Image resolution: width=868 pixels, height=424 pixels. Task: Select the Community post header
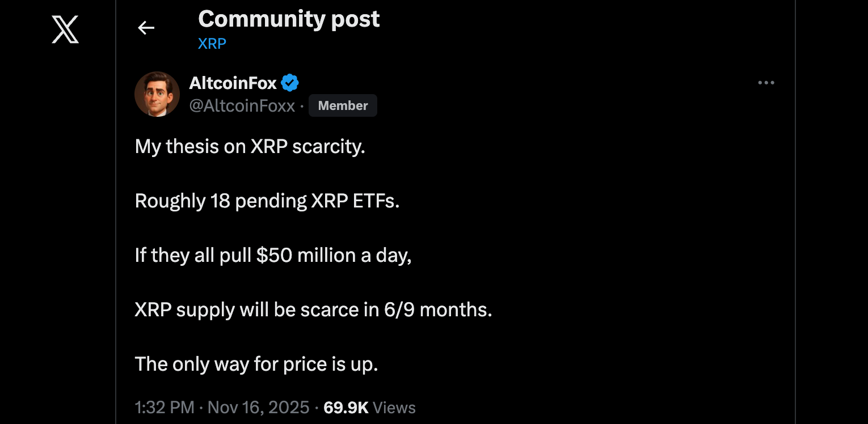point(289,19)
